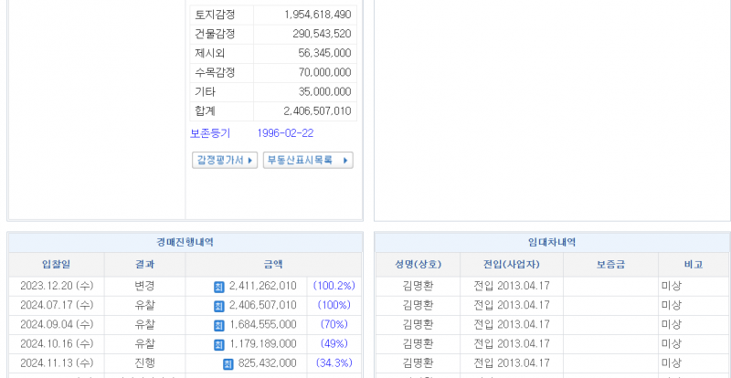Select the 1,954,618,490 land appraisal value

click(x=317, y=15)
